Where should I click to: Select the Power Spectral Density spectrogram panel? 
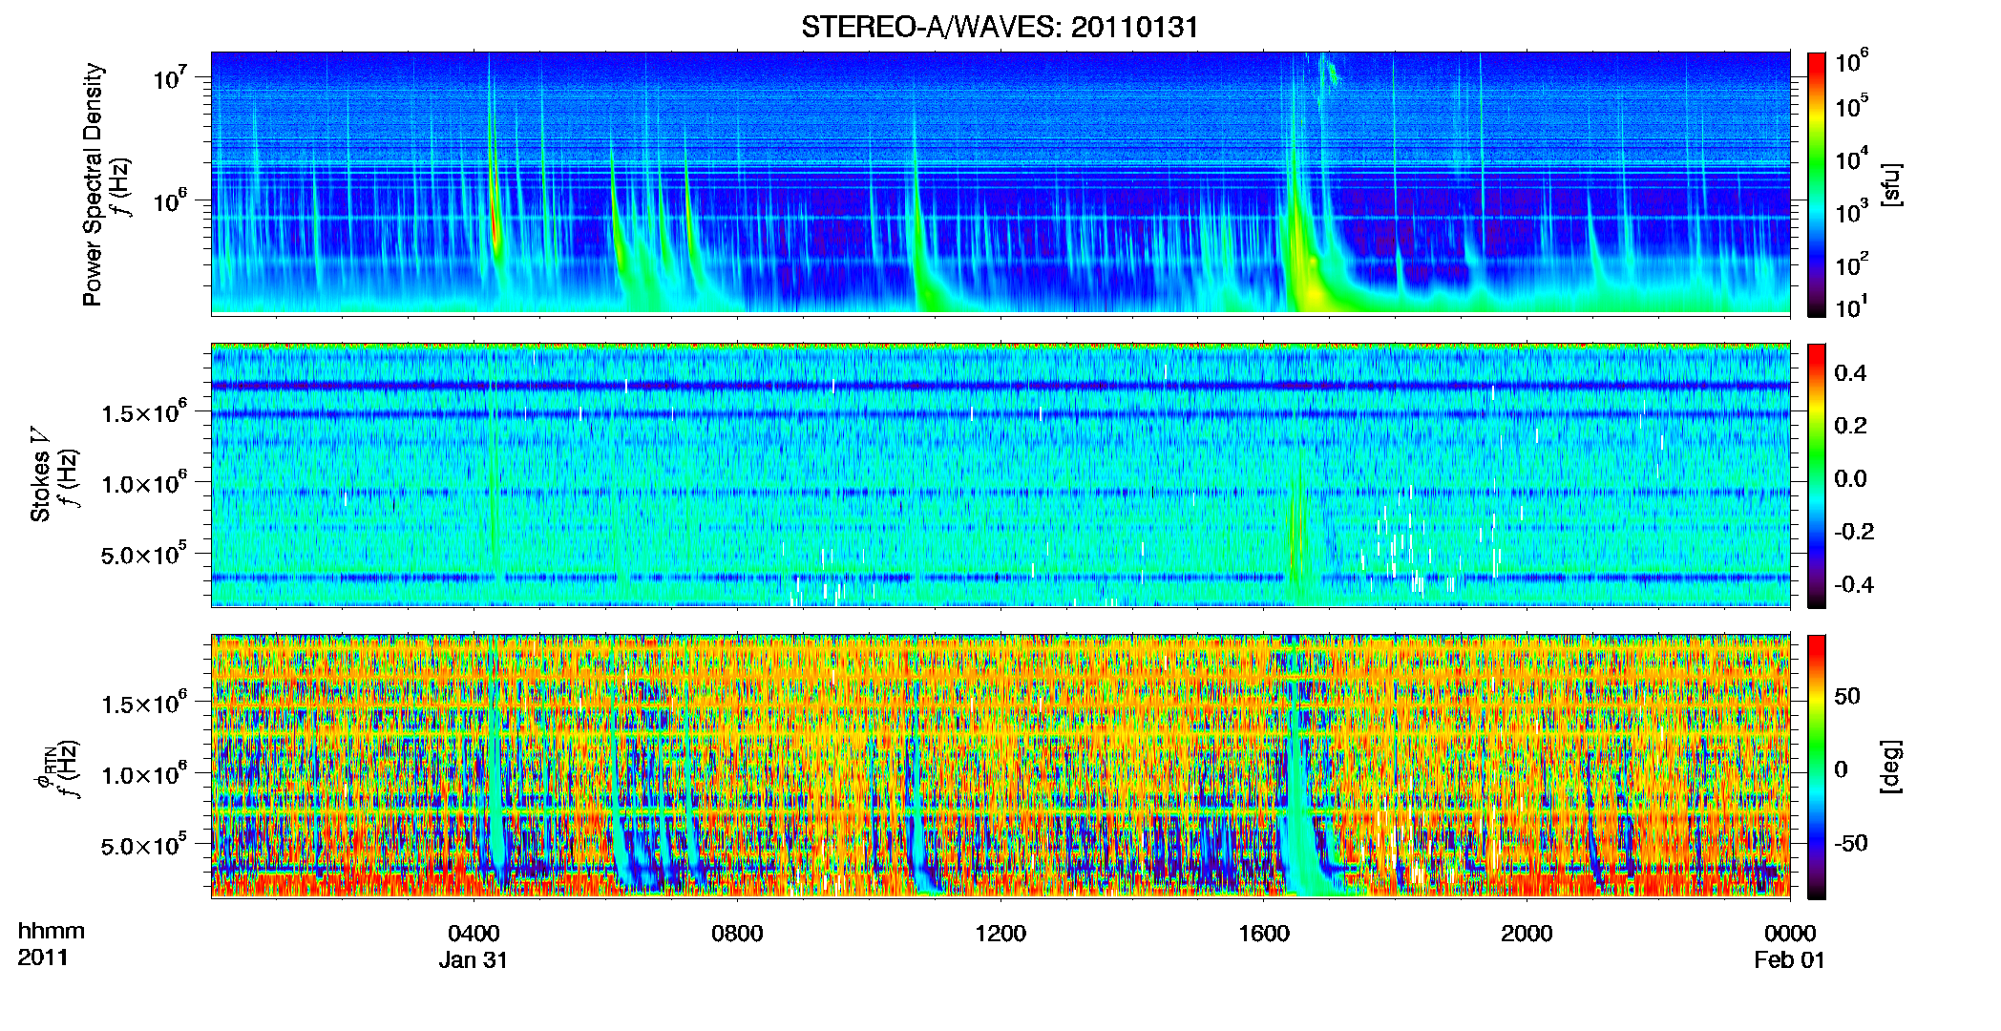[x=1000, y=183]
